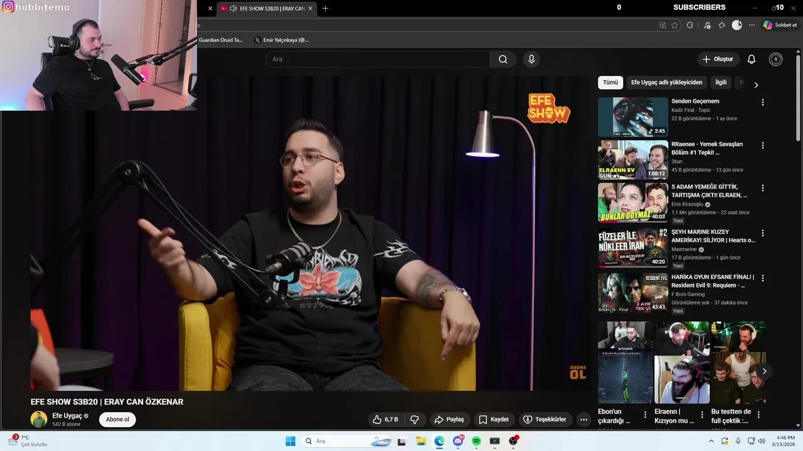
Task: Like the video with thumbs-up 6,7 B
Action: pyautogui.click(x=385, y=419)
